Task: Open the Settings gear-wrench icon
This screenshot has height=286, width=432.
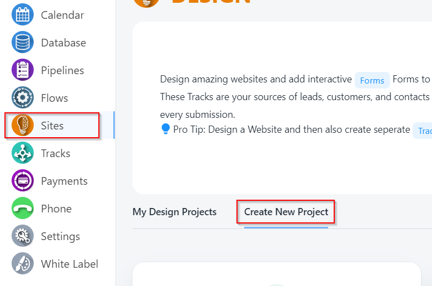Action: (x=23, y=236)
